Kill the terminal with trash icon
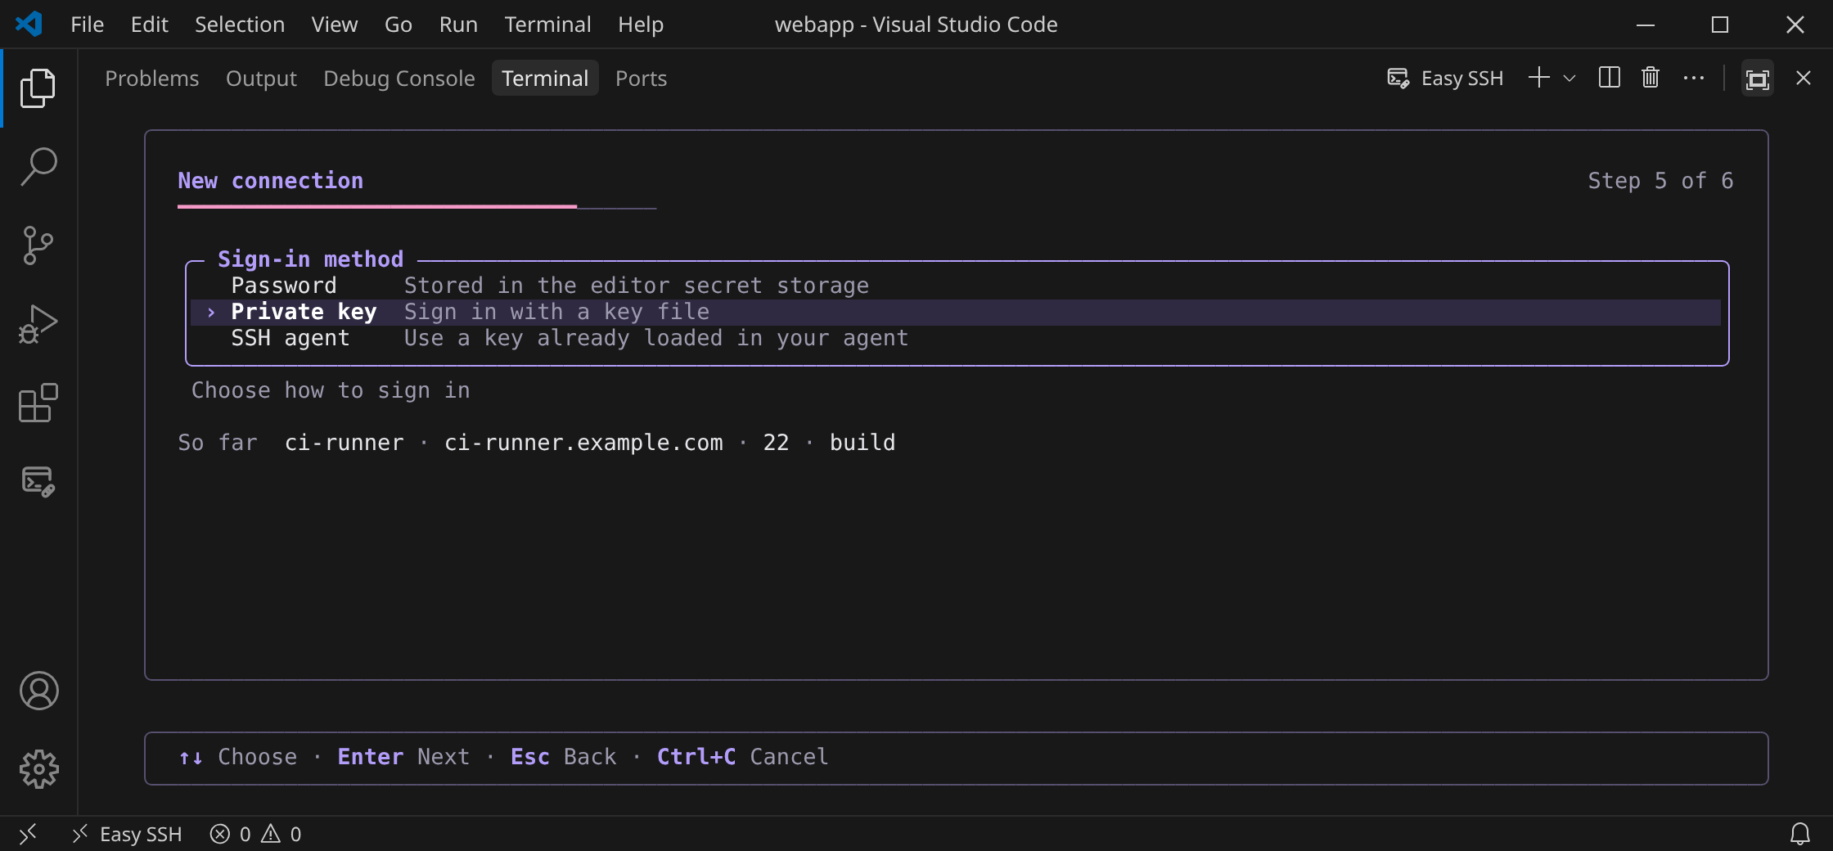This screenshot has width=1833, height=851. pos(1651,79)
